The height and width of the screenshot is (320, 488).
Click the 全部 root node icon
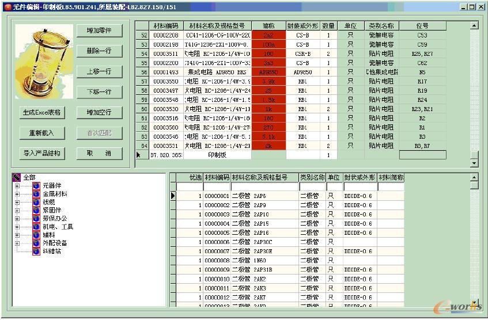pyautogui.click(x=17, y=177)
